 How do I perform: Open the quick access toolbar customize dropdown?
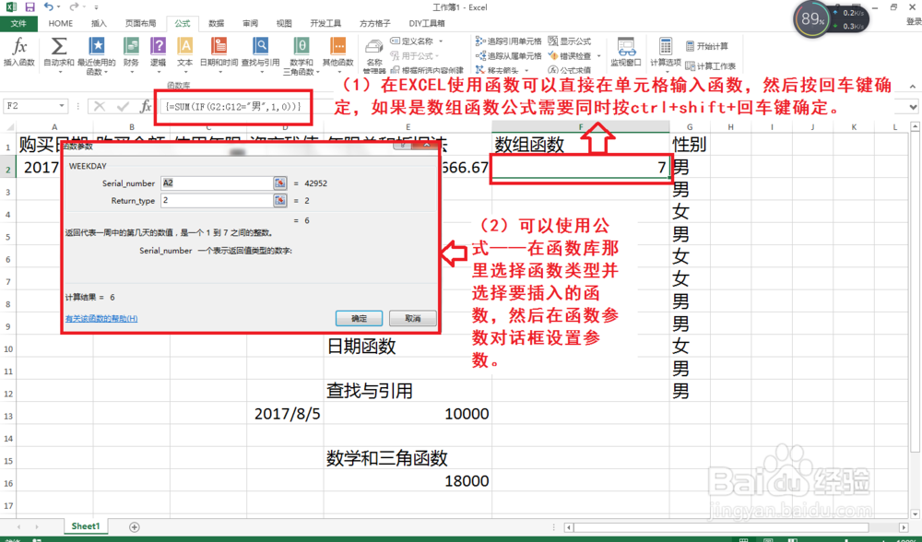(x=96, y=7)
